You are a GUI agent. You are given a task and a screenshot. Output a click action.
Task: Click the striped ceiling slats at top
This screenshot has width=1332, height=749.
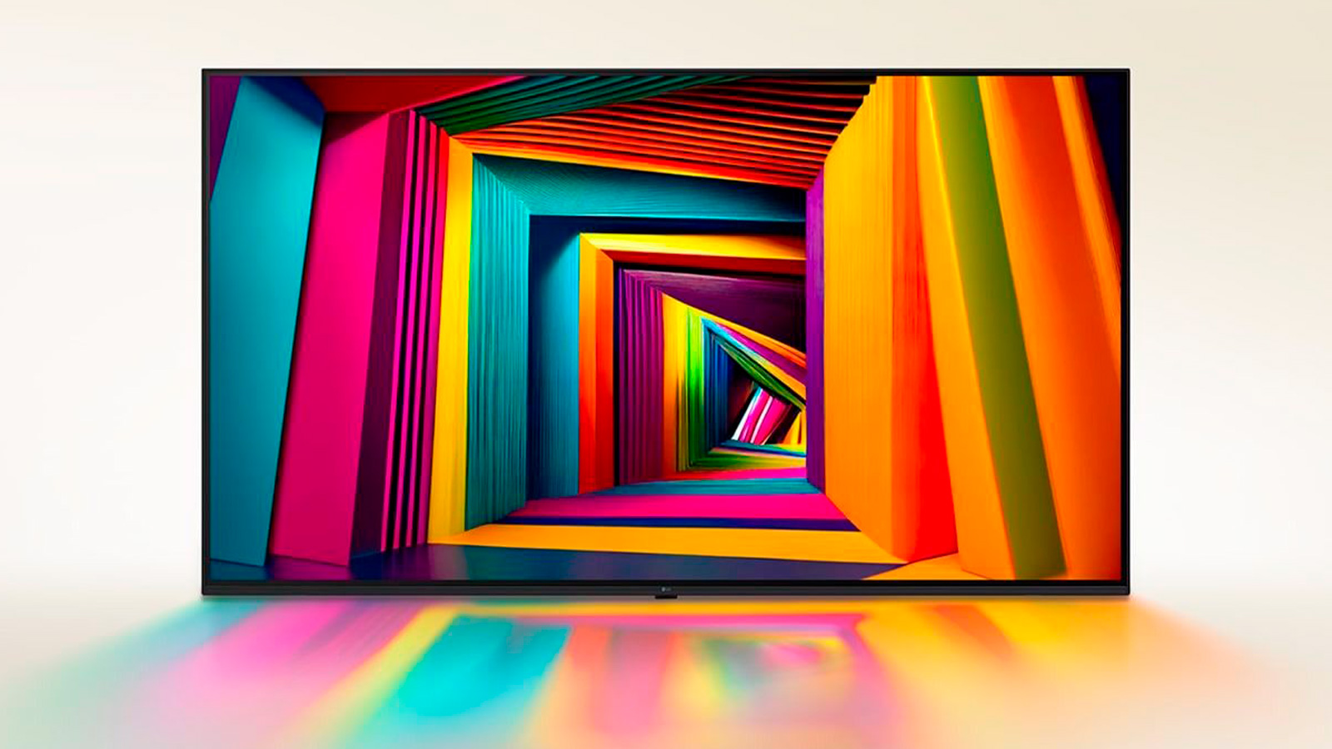(649, 125)
